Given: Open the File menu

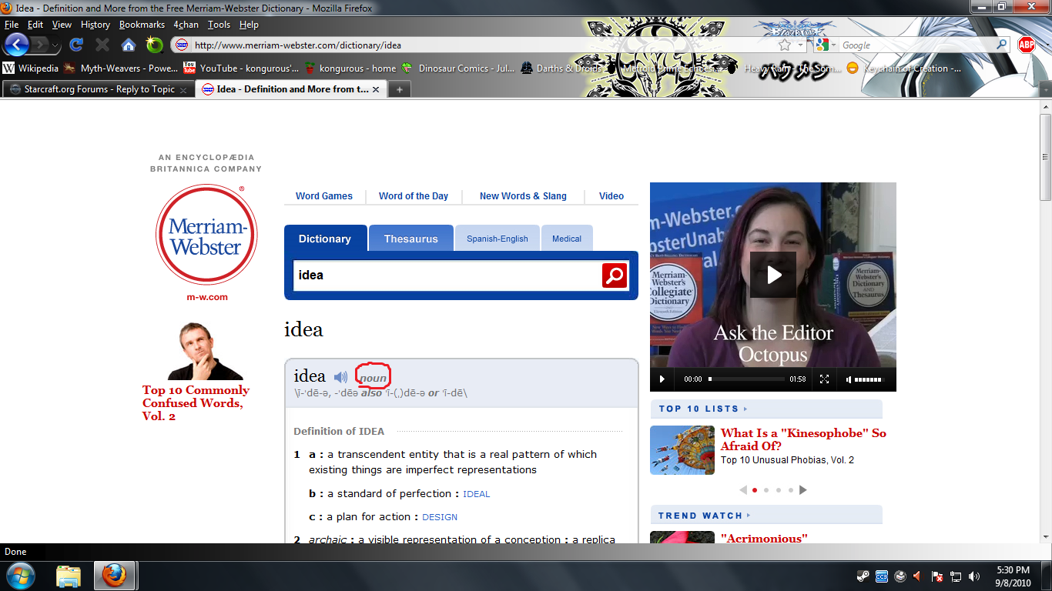Looking at the screenshot, I should pos(12,25).
